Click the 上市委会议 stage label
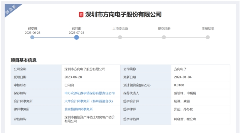This screenshot has height=134, width=241. pos(120,29)
